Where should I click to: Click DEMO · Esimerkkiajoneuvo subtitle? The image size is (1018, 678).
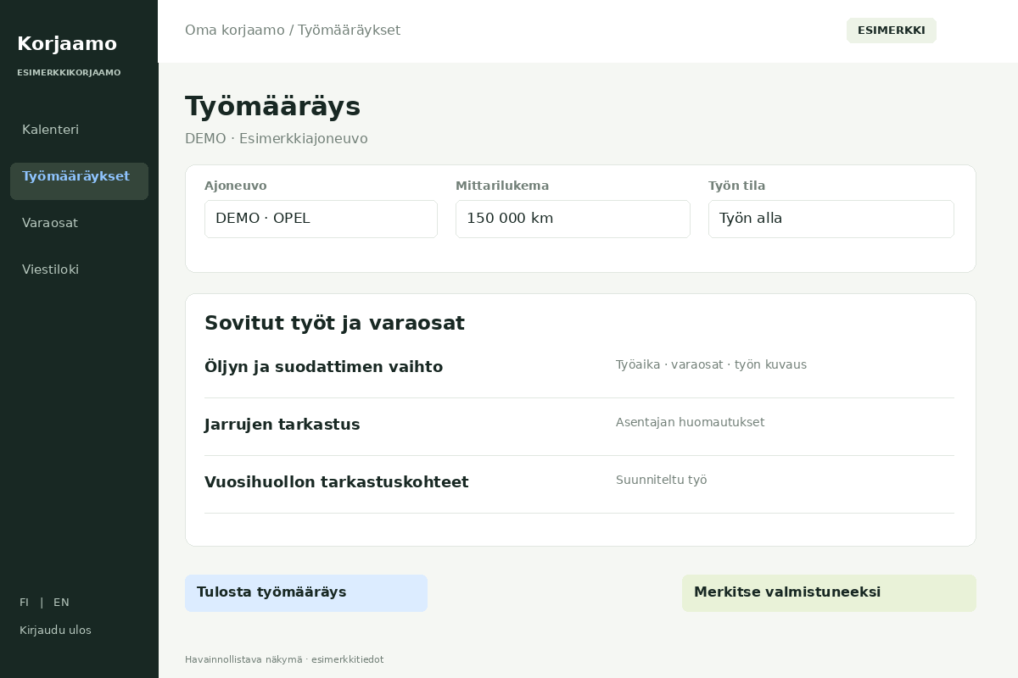pos(277,139)
